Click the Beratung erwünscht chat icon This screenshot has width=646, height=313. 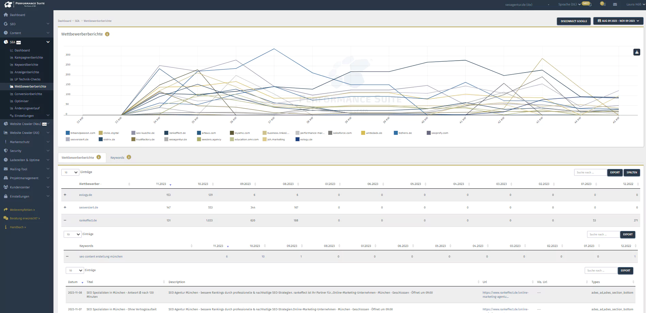click(6, 218)
